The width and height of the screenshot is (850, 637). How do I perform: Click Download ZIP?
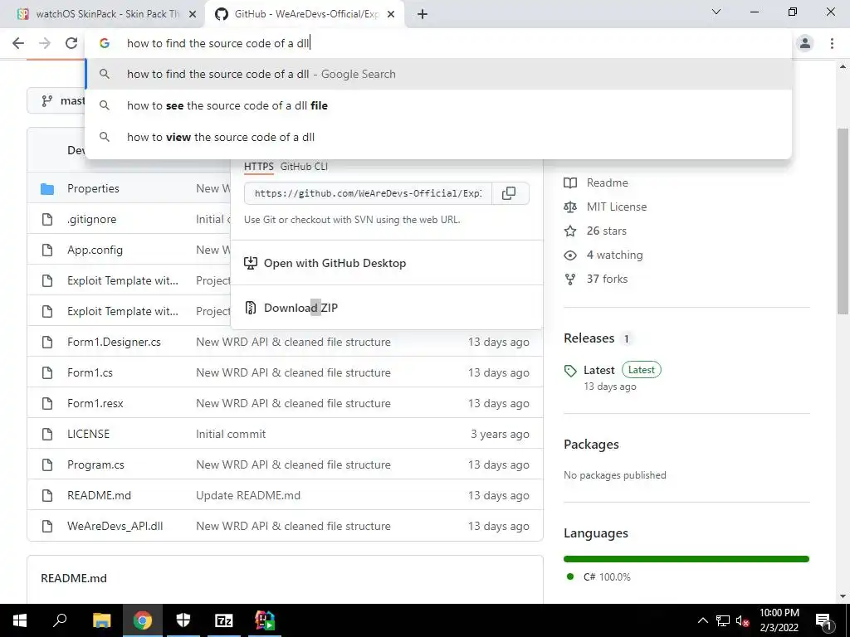coord(387,308)
